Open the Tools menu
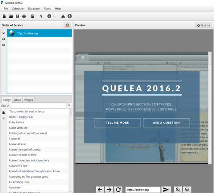This screenshot has width=214, height=193. 47,9
